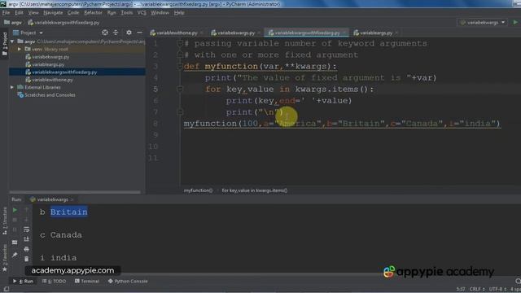This screenshot has width=521, height=293.
Task: Open variablewithone.py in project tree
Action: pos(52,80)
